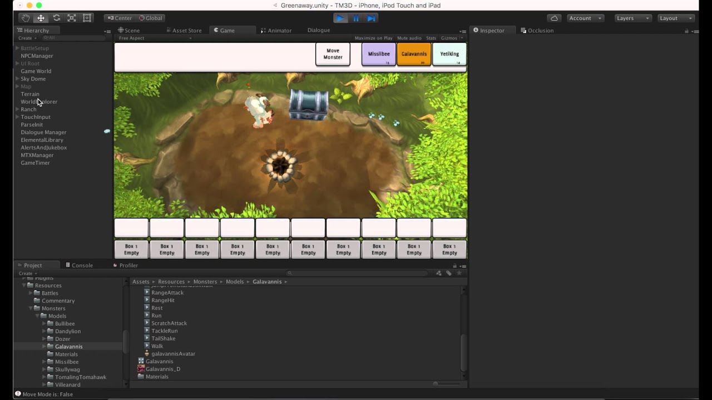Select the Move tool
712x400 pixels.
[x=41, y=18]
